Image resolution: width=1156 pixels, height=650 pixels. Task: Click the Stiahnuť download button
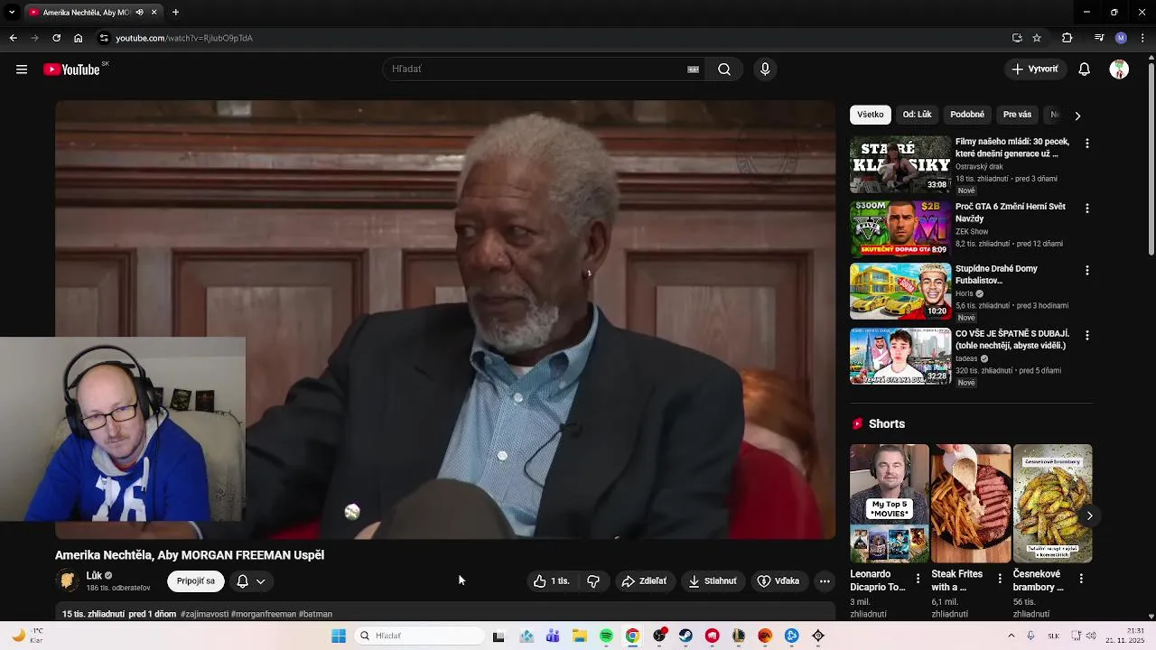tap(713, 581)
